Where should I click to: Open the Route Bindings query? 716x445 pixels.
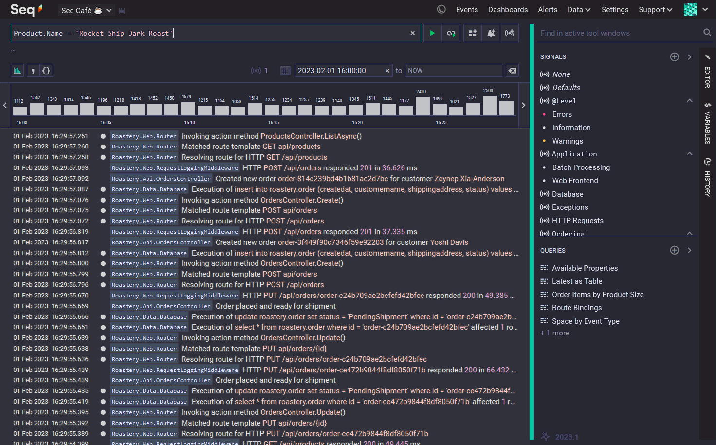(577, 308)
